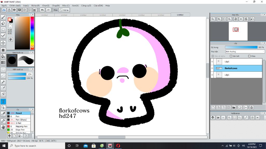Select the Bucket fill tool
Screen dimensions: 266x149
3,56
